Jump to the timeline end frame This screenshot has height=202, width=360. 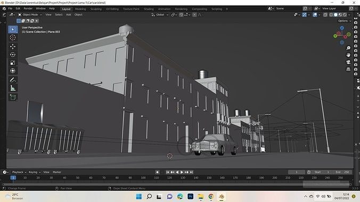(x=192, y=172)
